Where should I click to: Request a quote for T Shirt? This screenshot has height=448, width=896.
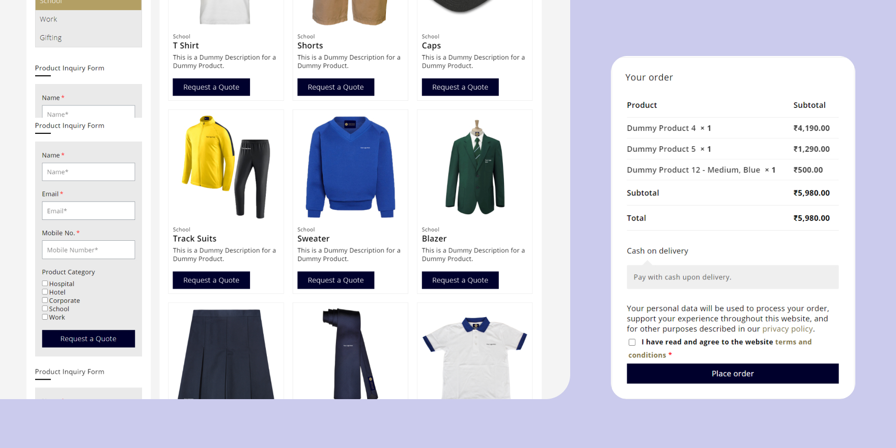211,87
